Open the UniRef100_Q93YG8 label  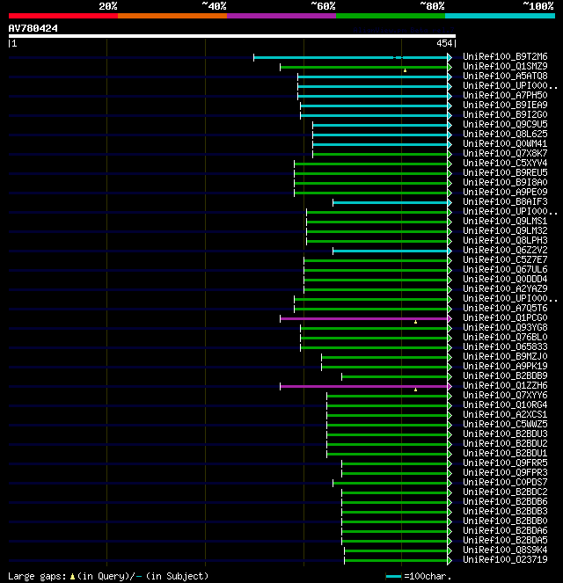pos(505,327)
